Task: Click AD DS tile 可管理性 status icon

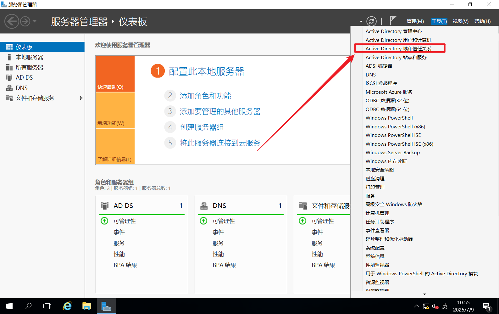Action: [x=104, y=221]
